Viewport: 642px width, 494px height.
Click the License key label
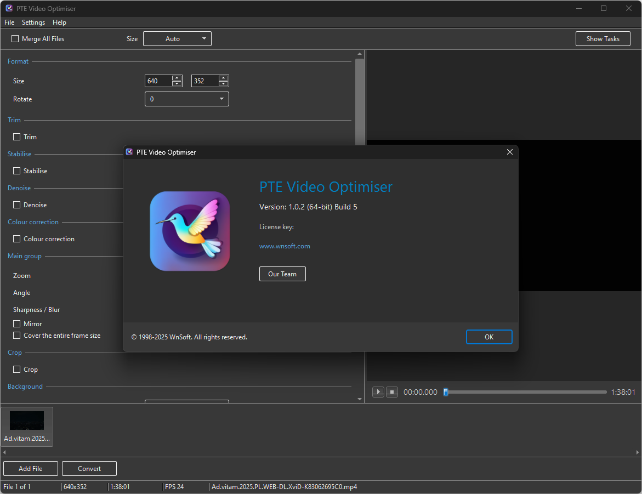(276, 227)
